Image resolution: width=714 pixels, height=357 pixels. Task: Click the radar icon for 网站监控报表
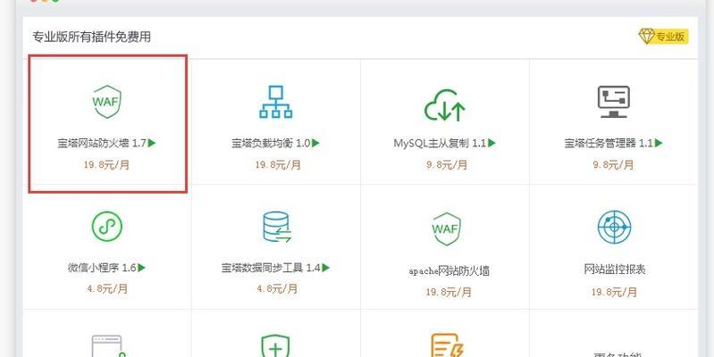(x=614, y=227)
